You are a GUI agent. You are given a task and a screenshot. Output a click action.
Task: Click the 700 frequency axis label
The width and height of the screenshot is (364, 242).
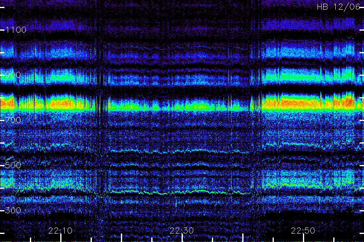[13, 120]
